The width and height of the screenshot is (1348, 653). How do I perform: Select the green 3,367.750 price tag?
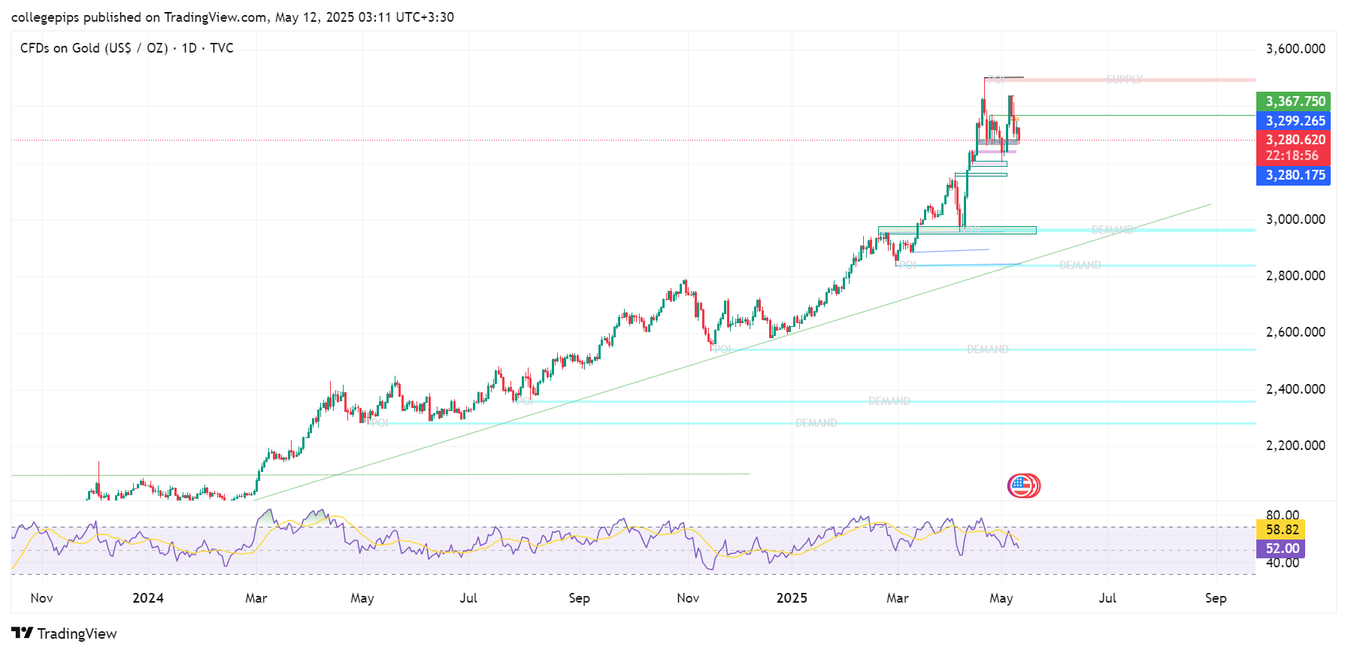(x=1293, y=101)
